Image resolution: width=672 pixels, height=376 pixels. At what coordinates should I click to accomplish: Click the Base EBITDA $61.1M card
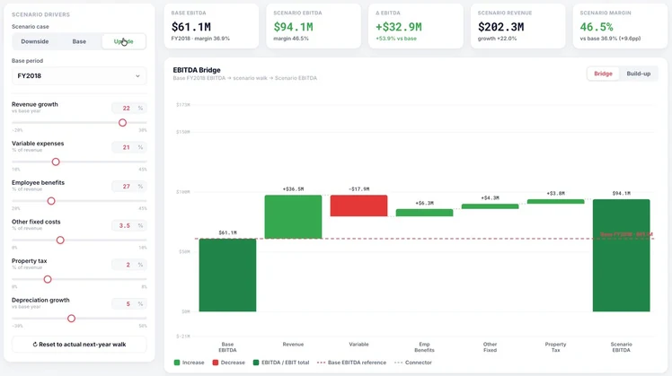[211, 26]
